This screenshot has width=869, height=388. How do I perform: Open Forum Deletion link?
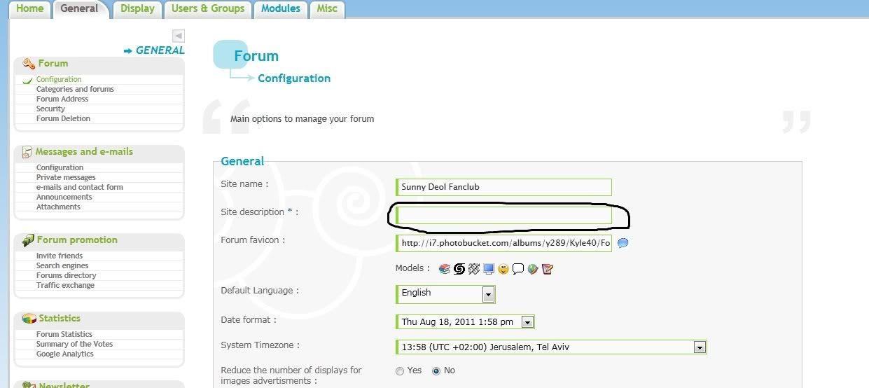tap(63, 119)
